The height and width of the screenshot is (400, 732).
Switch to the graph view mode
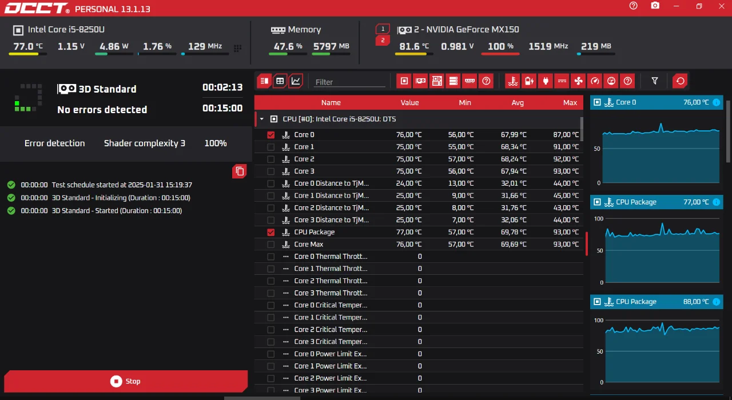click(x=296, y=81)
